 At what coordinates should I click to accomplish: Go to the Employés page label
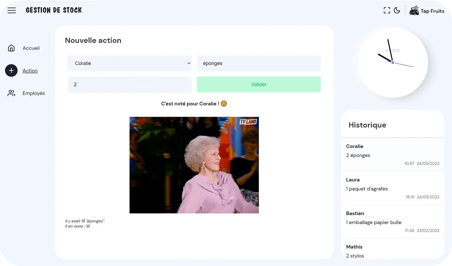click(34, 93)
